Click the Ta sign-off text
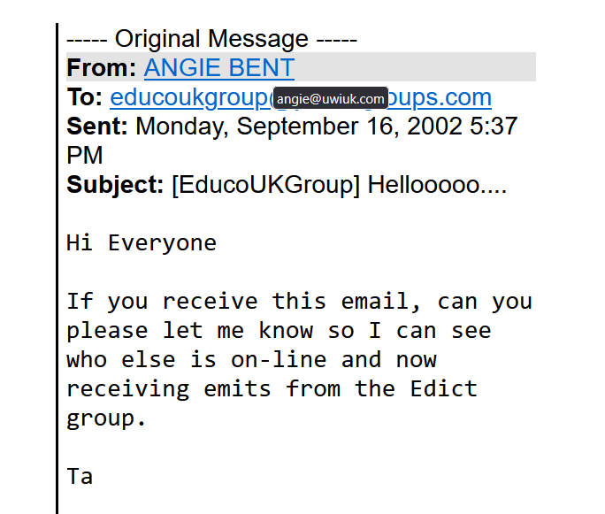The height and width of the screenshot is (514, 605). pos(80,476)
